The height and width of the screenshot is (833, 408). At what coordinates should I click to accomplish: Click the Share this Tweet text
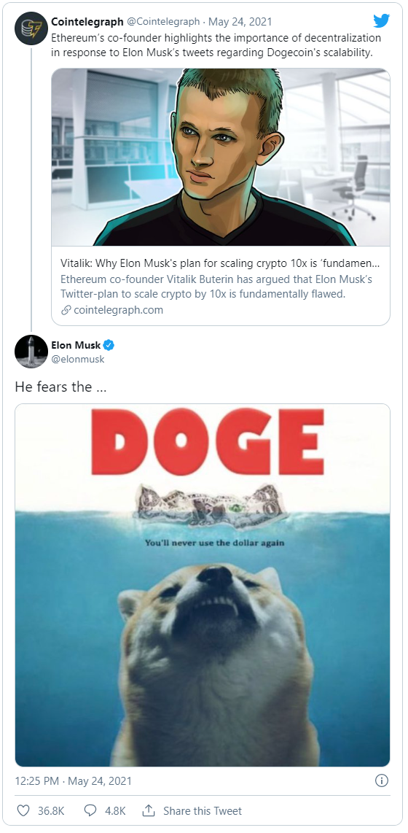point(202,810)
